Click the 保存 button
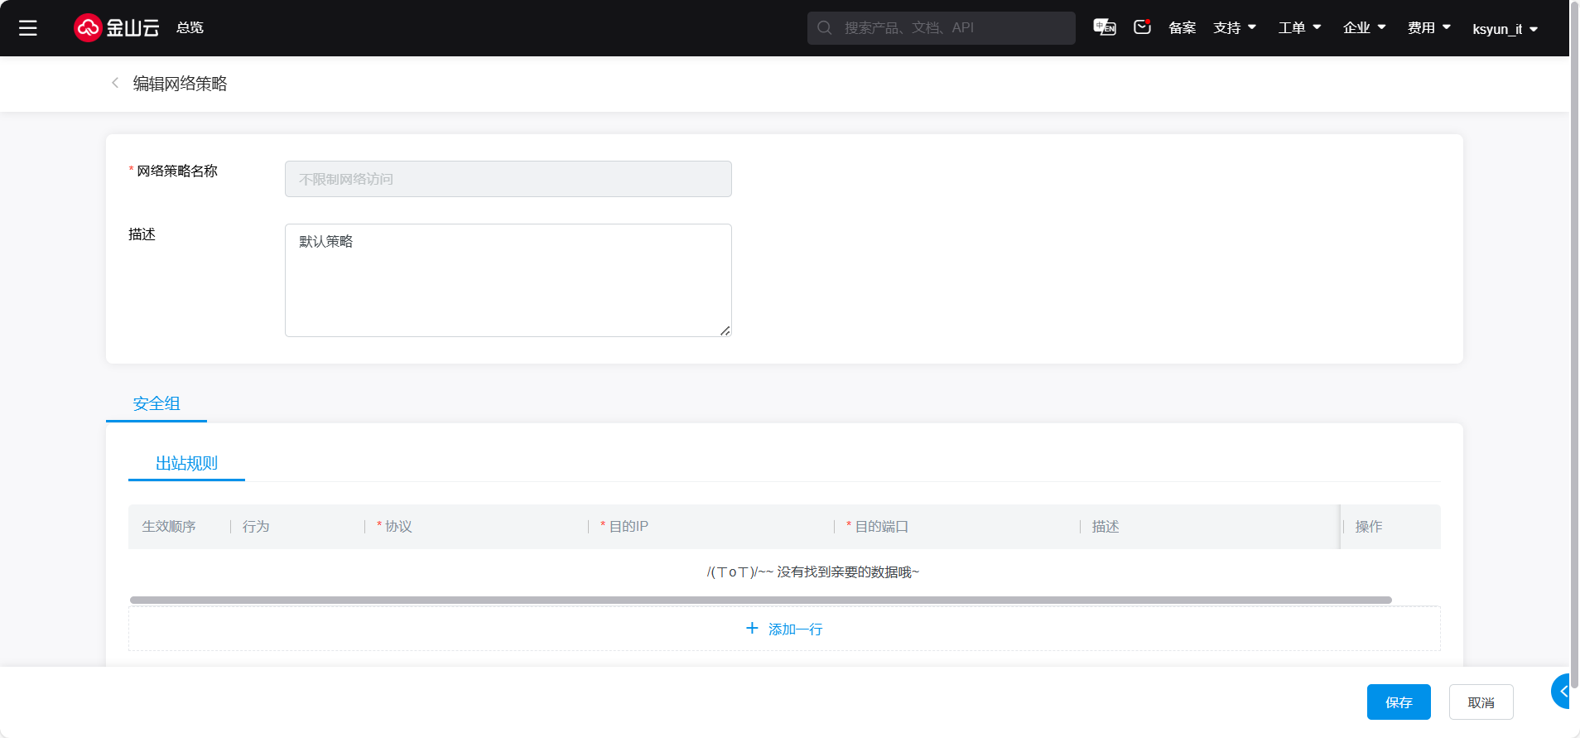The image size is (1580, 738). 1399,702
